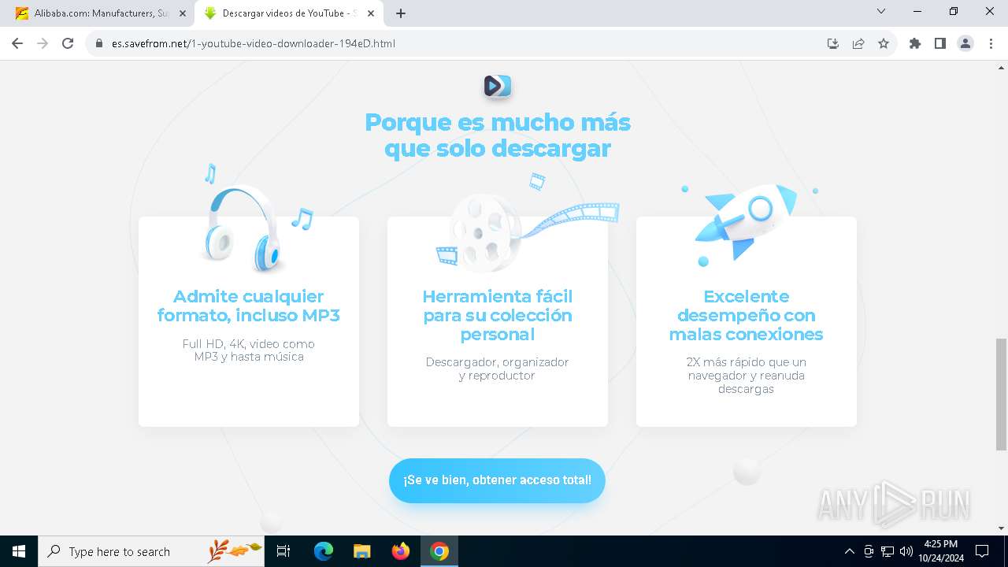Click 'Descargador, organizador y reproductor' text

point(498,369)
